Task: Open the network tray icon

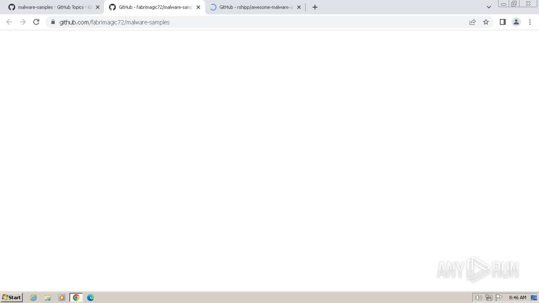Action: coord(489,298)
